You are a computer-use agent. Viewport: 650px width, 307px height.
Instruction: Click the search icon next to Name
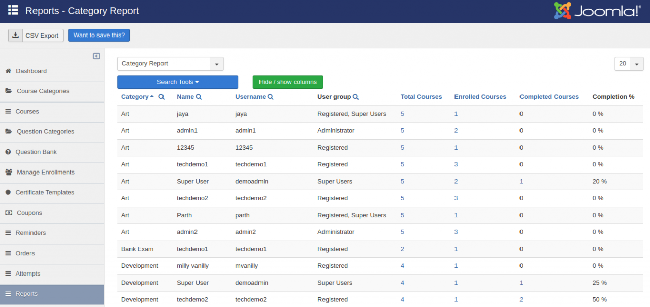(x=199, y=97)
